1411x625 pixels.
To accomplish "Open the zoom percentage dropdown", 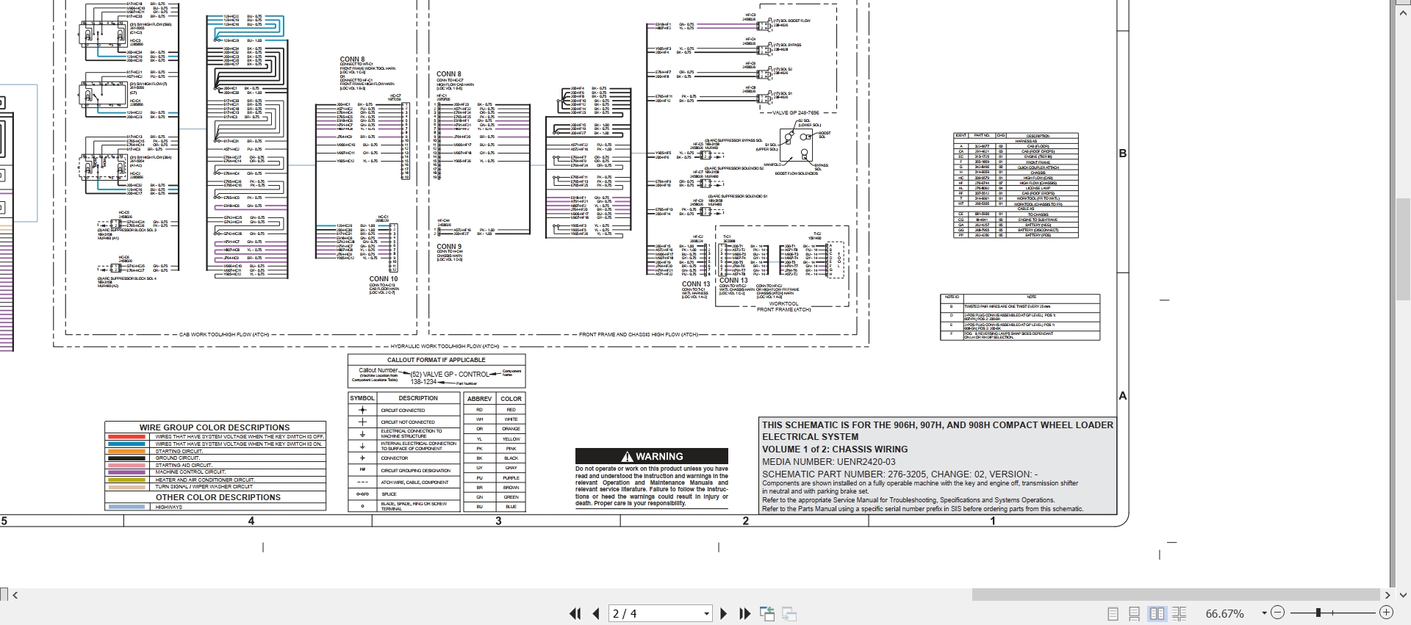I will click(1264, 613).
